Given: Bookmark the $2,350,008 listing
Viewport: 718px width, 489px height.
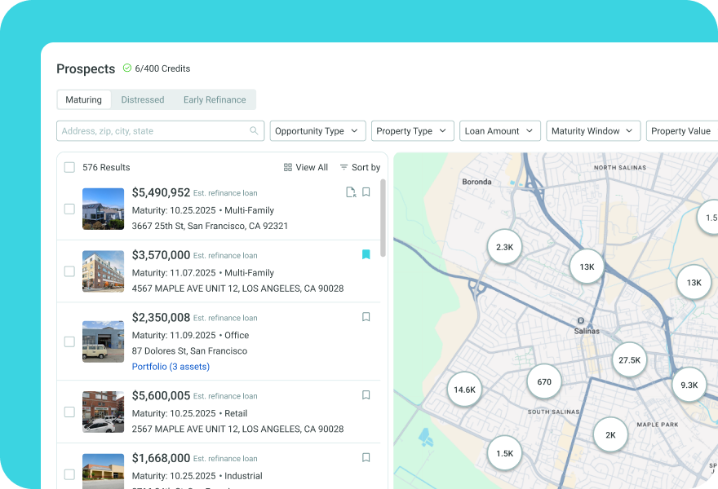Looking at the screenshot, I should point(366,317).
